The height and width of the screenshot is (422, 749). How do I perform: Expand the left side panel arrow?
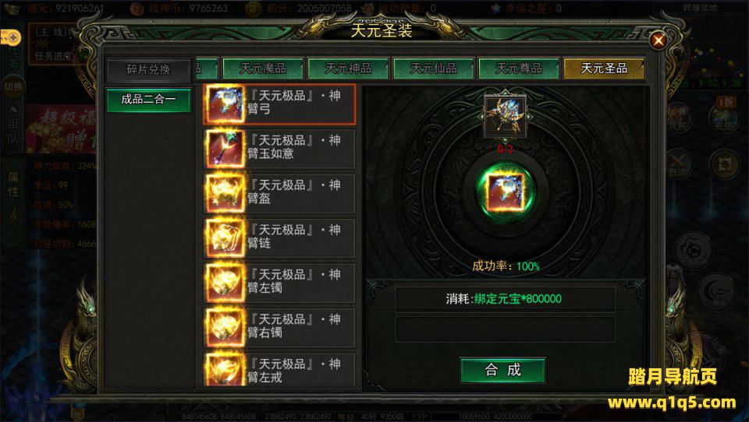pos(13,217)
